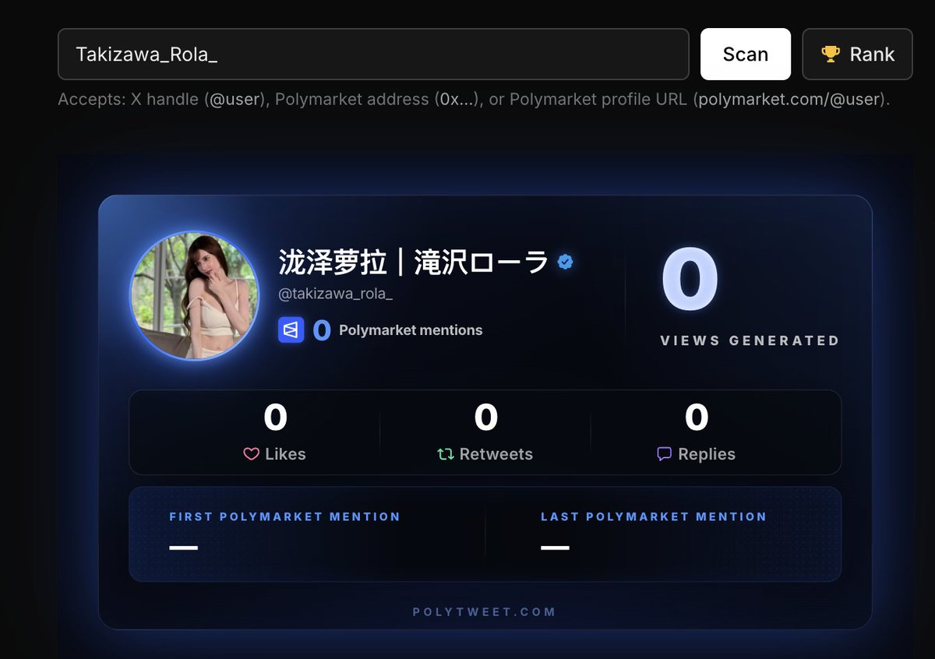Click the zero count above Retweets
935x659 pixels.
pyautogui.click(x=485, y=418)
